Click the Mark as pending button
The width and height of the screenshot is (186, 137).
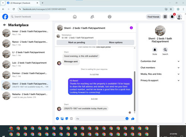pos(77,42)
